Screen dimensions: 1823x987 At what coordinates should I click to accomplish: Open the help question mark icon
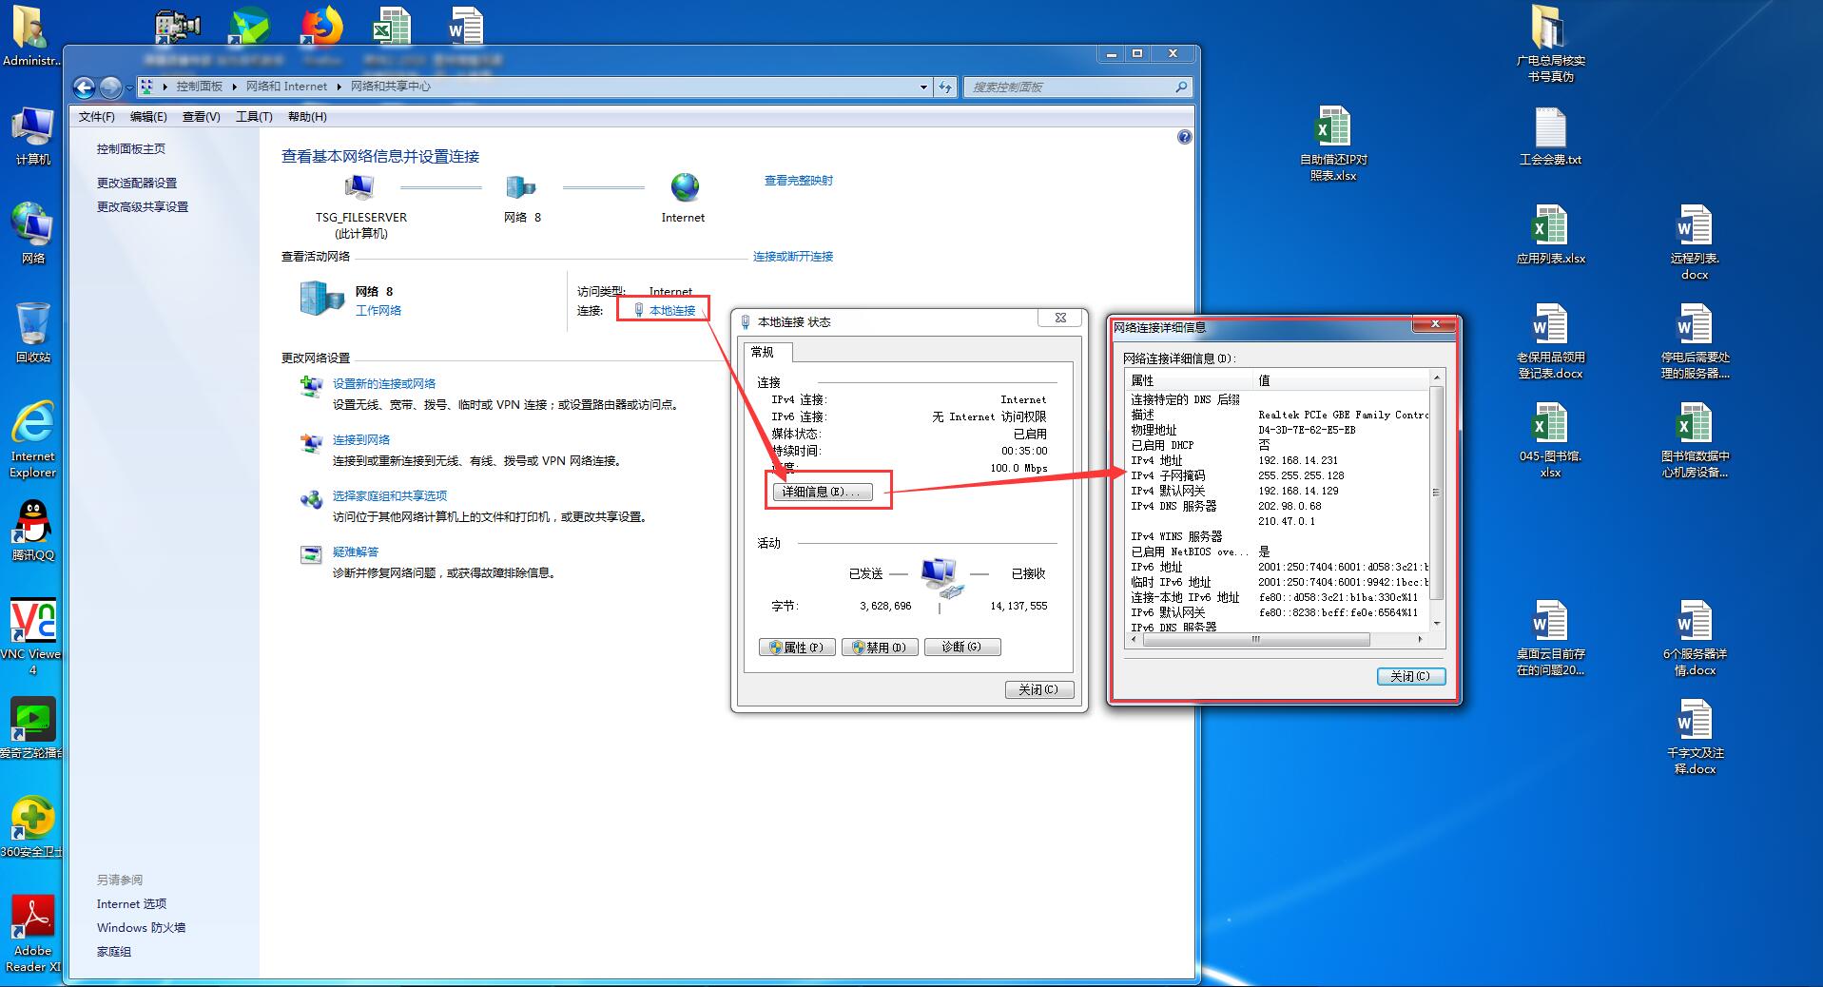1184,137
